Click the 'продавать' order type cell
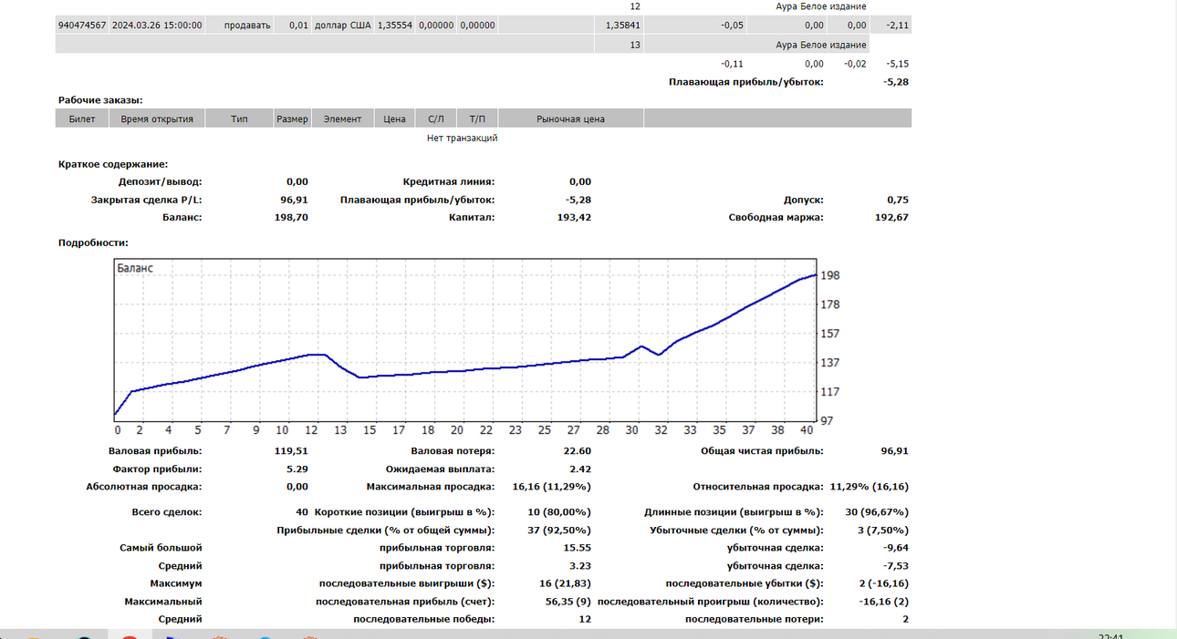This screenshot has width=1177, height=639. [x=248, y=26]
